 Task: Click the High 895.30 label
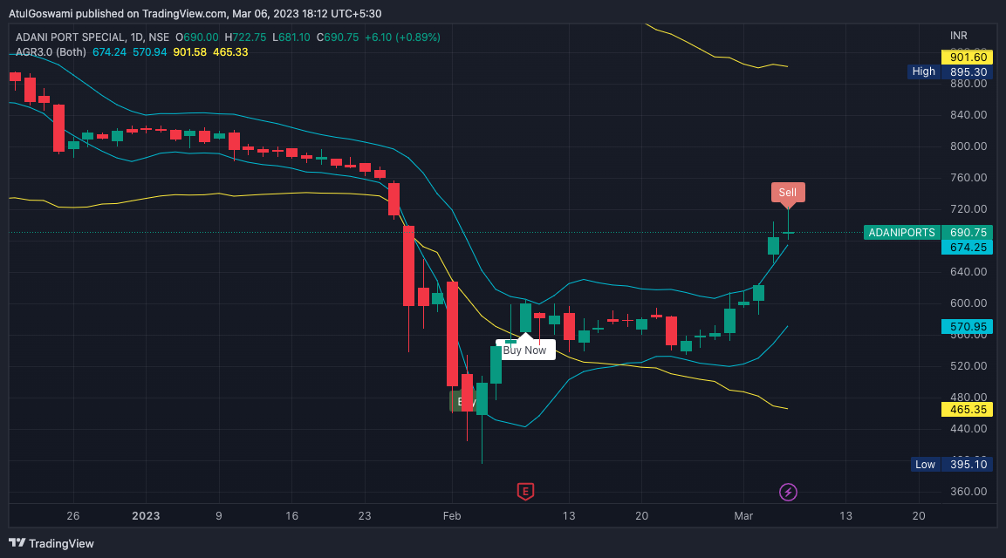click(950, 71)
